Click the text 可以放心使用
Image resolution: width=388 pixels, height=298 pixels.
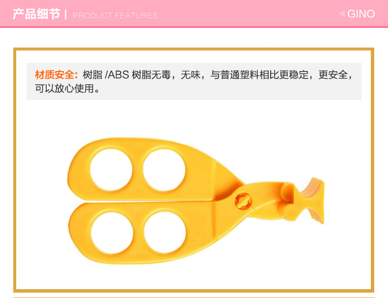click(x=64, y=88)
